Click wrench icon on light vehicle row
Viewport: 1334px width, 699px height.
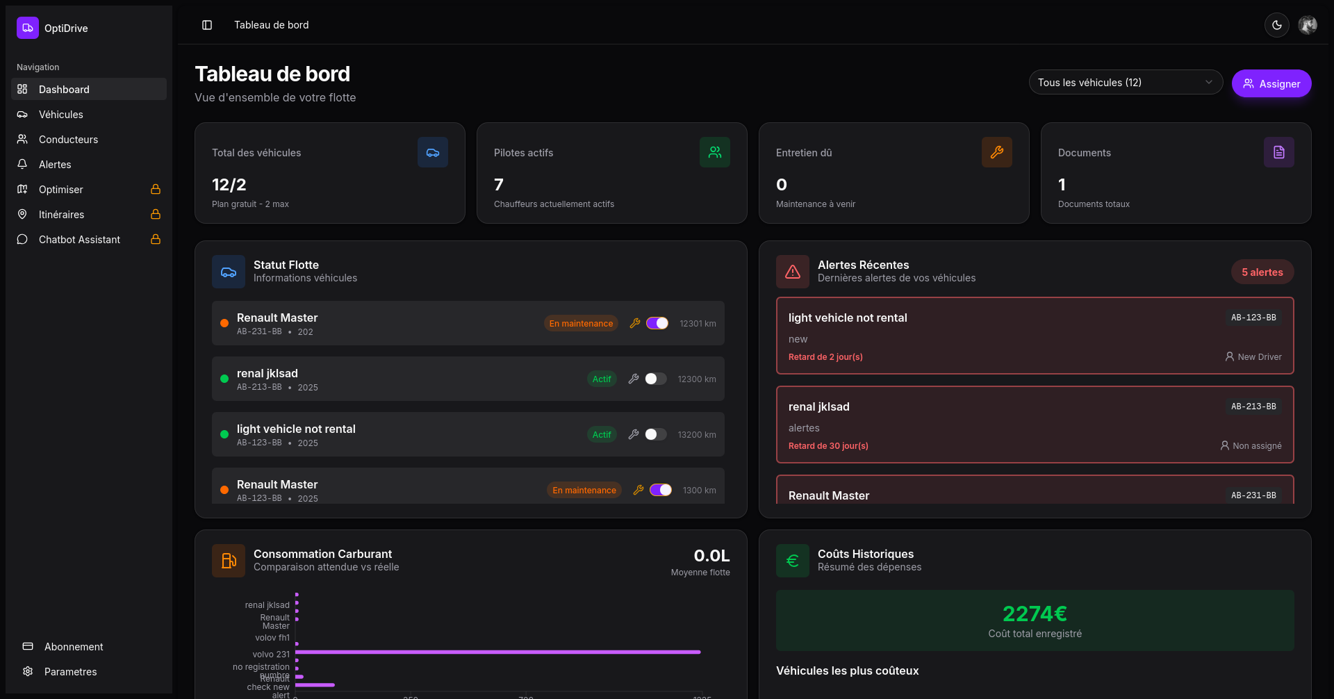(x=634, y=434)
